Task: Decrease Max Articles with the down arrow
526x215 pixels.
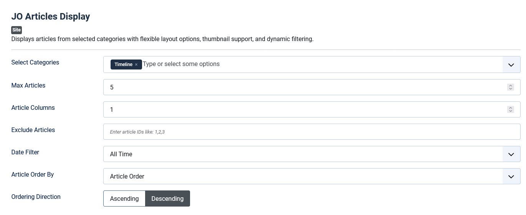Action: pos(511,89)
